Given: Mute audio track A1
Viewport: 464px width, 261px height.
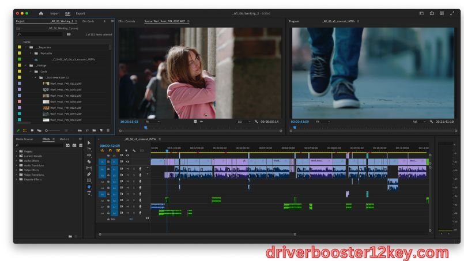Looking at the screenshot, I should (x=128, y=169).
